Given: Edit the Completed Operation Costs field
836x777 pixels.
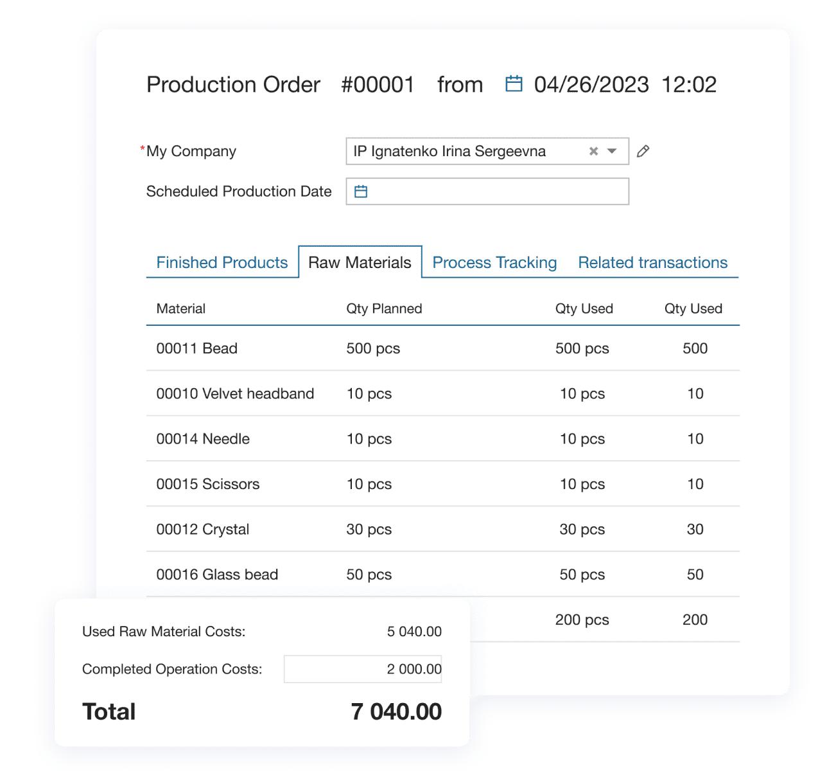Looking at the screenshot, I should 363,669.
